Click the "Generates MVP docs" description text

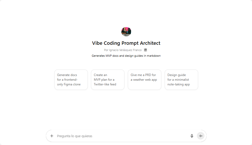tap(126, 56)
